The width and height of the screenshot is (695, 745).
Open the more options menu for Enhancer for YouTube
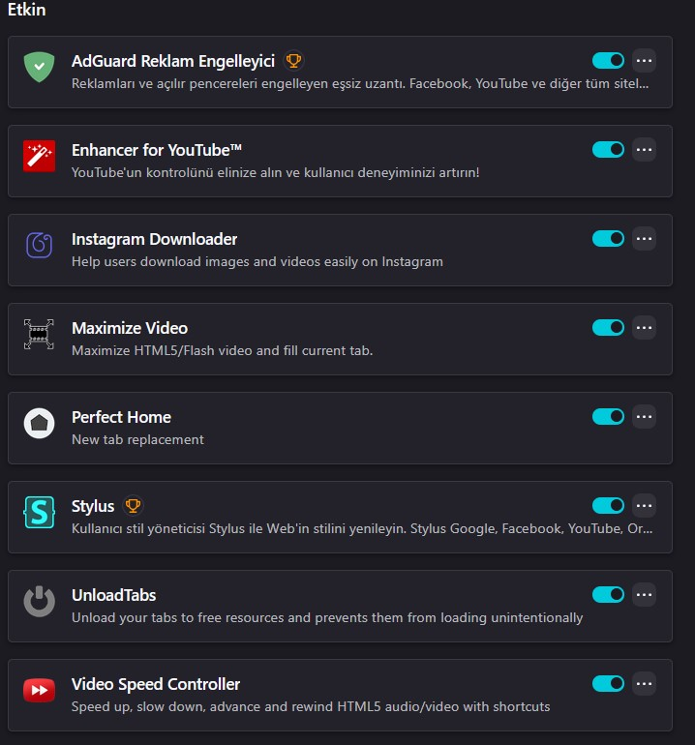coord(645,150)
